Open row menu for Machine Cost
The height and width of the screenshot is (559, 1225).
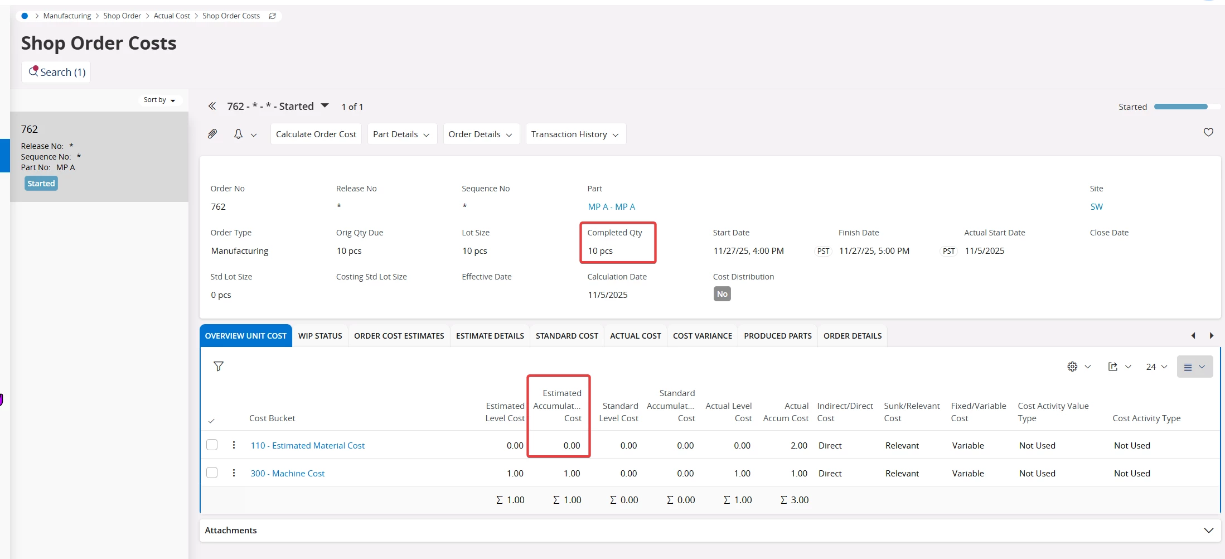(x=234, y=473)
